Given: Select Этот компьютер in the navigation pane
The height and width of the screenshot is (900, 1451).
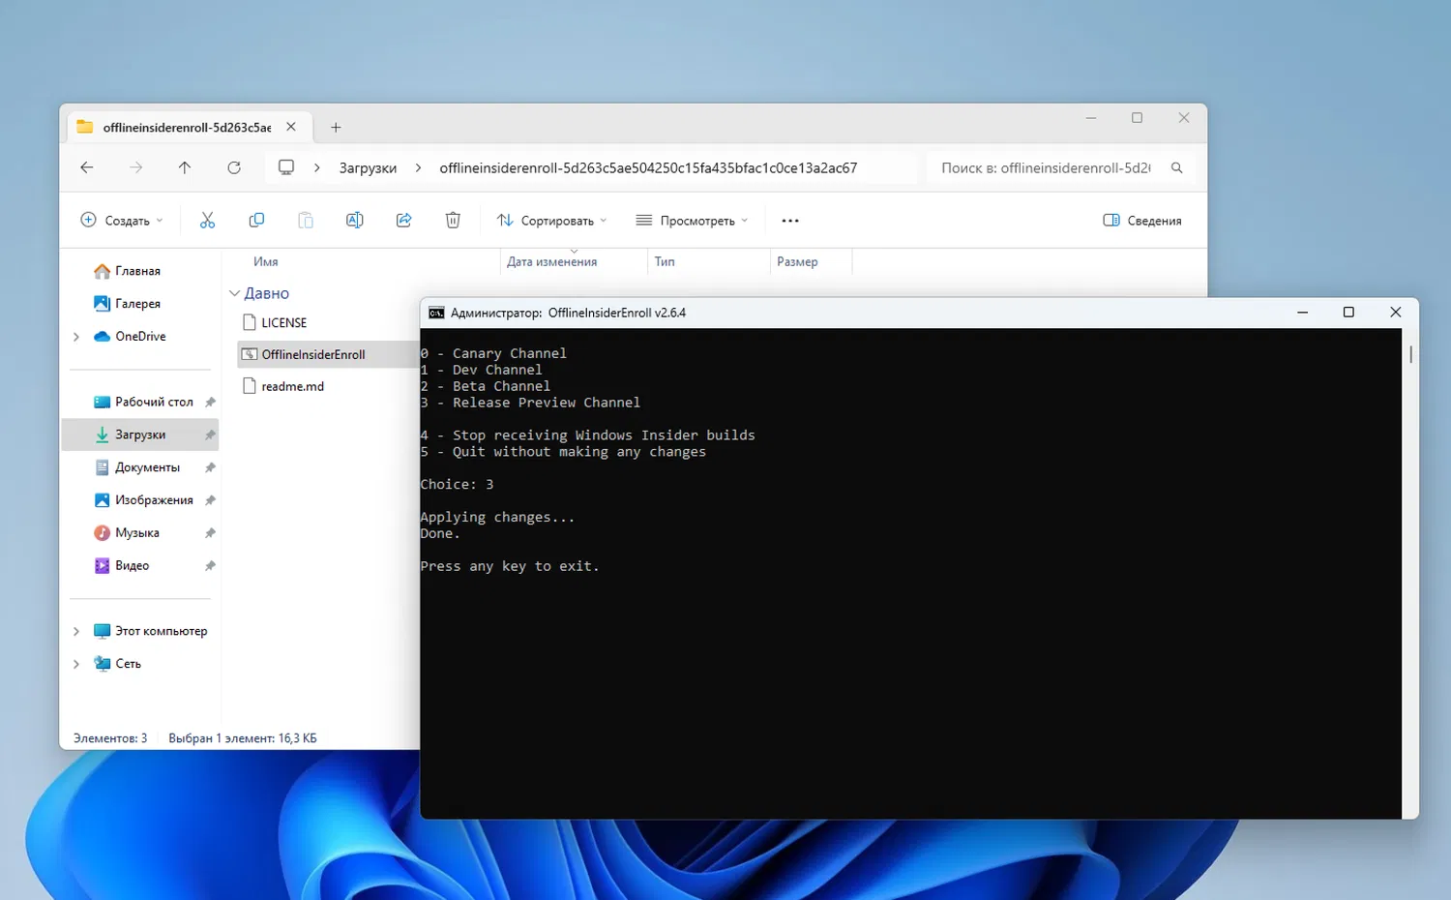Looking at the screenshot, I should (x=161, y=631).
